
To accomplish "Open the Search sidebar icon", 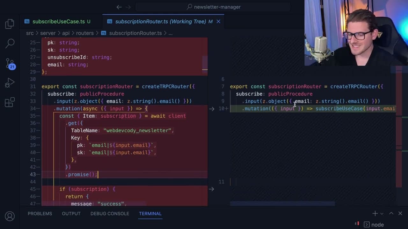I will click(10, 44).
